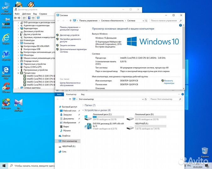Viewport: 212px width, 169px height.
Task: Click the forward arrow in Device Manager toolbar
Action: click(19, 18)
